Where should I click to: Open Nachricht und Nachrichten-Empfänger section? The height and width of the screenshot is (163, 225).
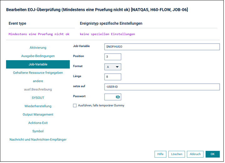pos(38,139)
